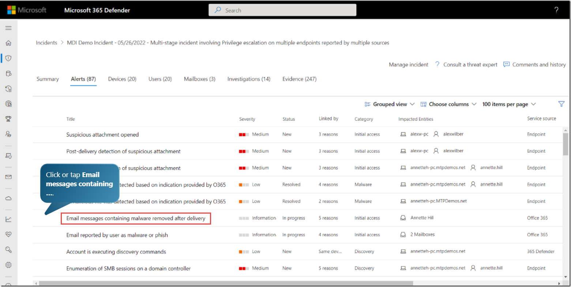571x287 pixels.
Task: Click the search magnifier icon in search box
Action: [218, 10]
